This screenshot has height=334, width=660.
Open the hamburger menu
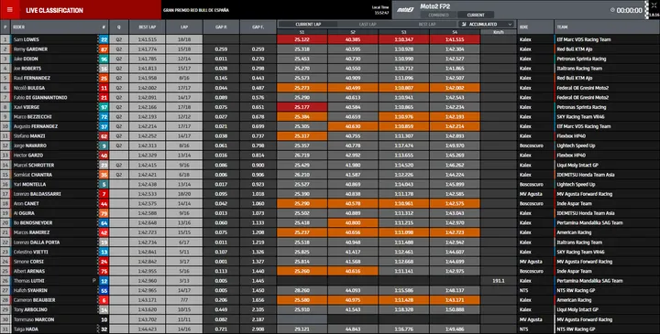tap(10, 10)
